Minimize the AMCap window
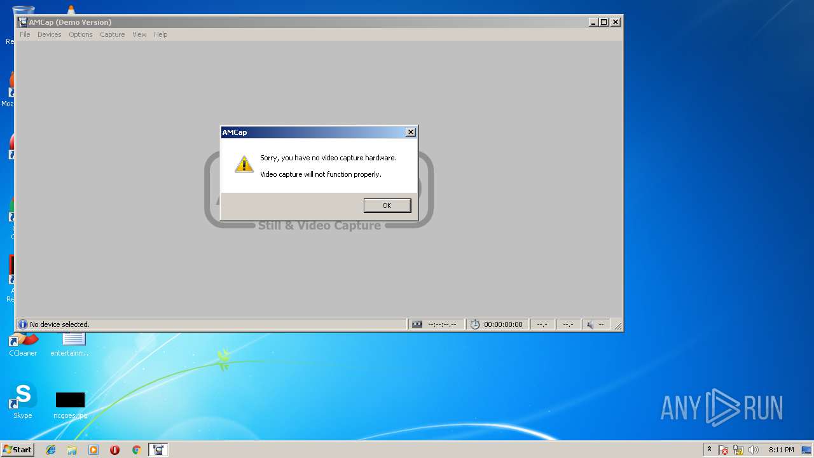The width and height of the screenshot is (814, 458). 593,22
